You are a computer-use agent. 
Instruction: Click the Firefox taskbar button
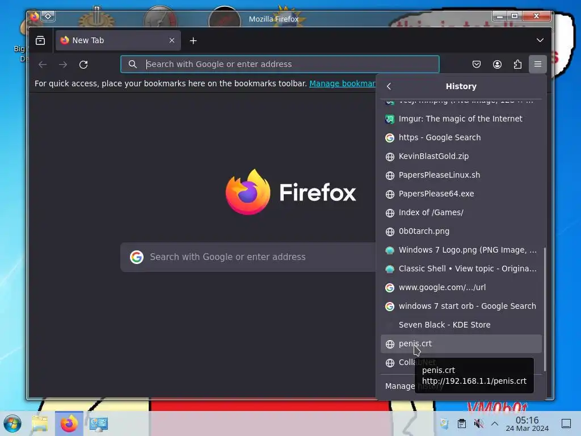click(69, 424)
